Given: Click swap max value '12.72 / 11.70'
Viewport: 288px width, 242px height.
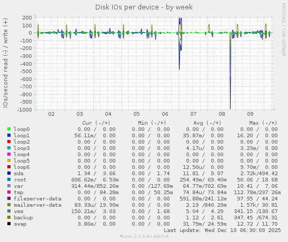Looking at the screenshot, I should 257,224.
